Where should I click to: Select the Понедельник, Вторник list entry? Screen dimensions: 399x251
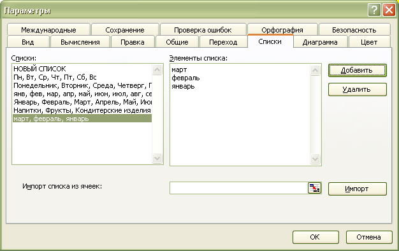tap(82, 85)
